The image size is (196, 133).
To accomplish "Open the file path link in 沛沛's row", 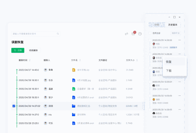I will click(x=108, y=106).
